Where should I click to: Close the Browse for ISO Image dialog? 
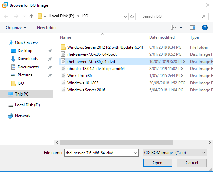tap(208, 5)
